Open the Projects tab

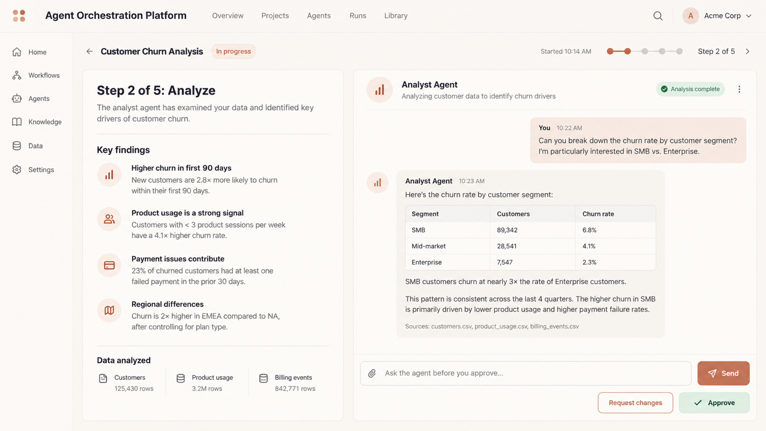[x=275, y=16]
